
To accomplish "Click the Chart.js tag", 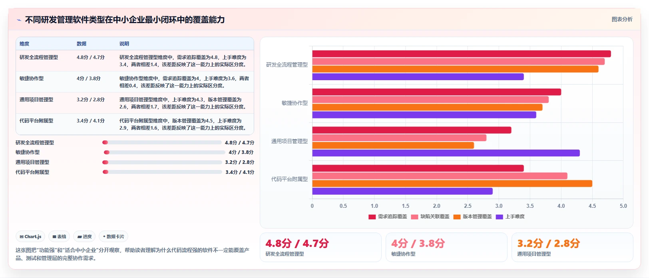I will (30, 237).
